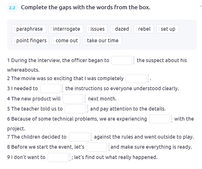202x169 pixels.
Task: Choose the 'set up' word chip
Action: [x=168, y=29]
